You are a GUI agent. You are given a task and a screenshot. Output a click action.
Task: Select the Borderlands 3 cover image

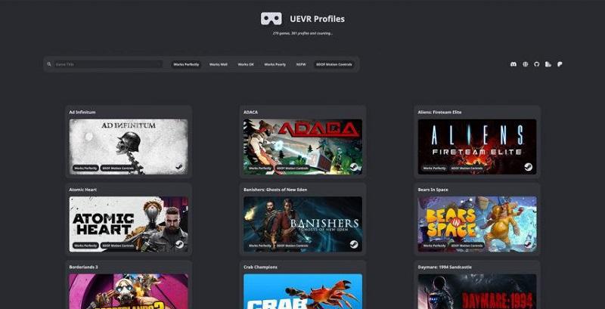point(129,292)
